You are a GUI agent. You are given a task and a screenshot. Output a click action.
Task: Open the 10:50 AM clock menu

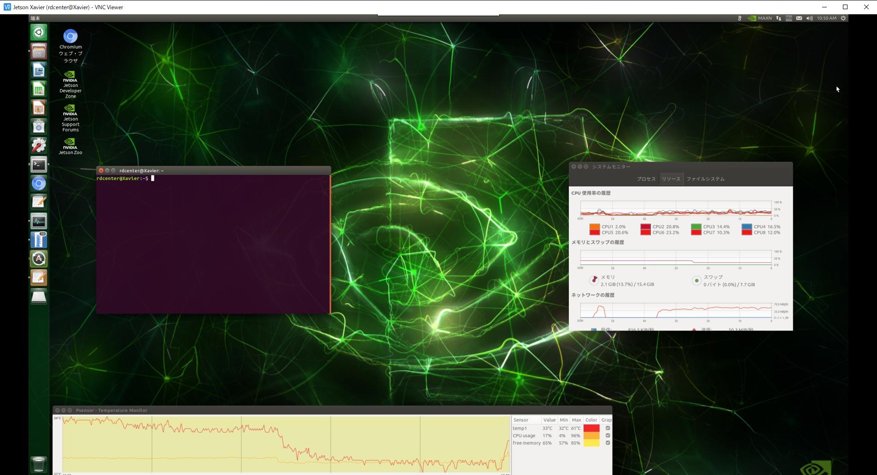(x=826, y=18)
